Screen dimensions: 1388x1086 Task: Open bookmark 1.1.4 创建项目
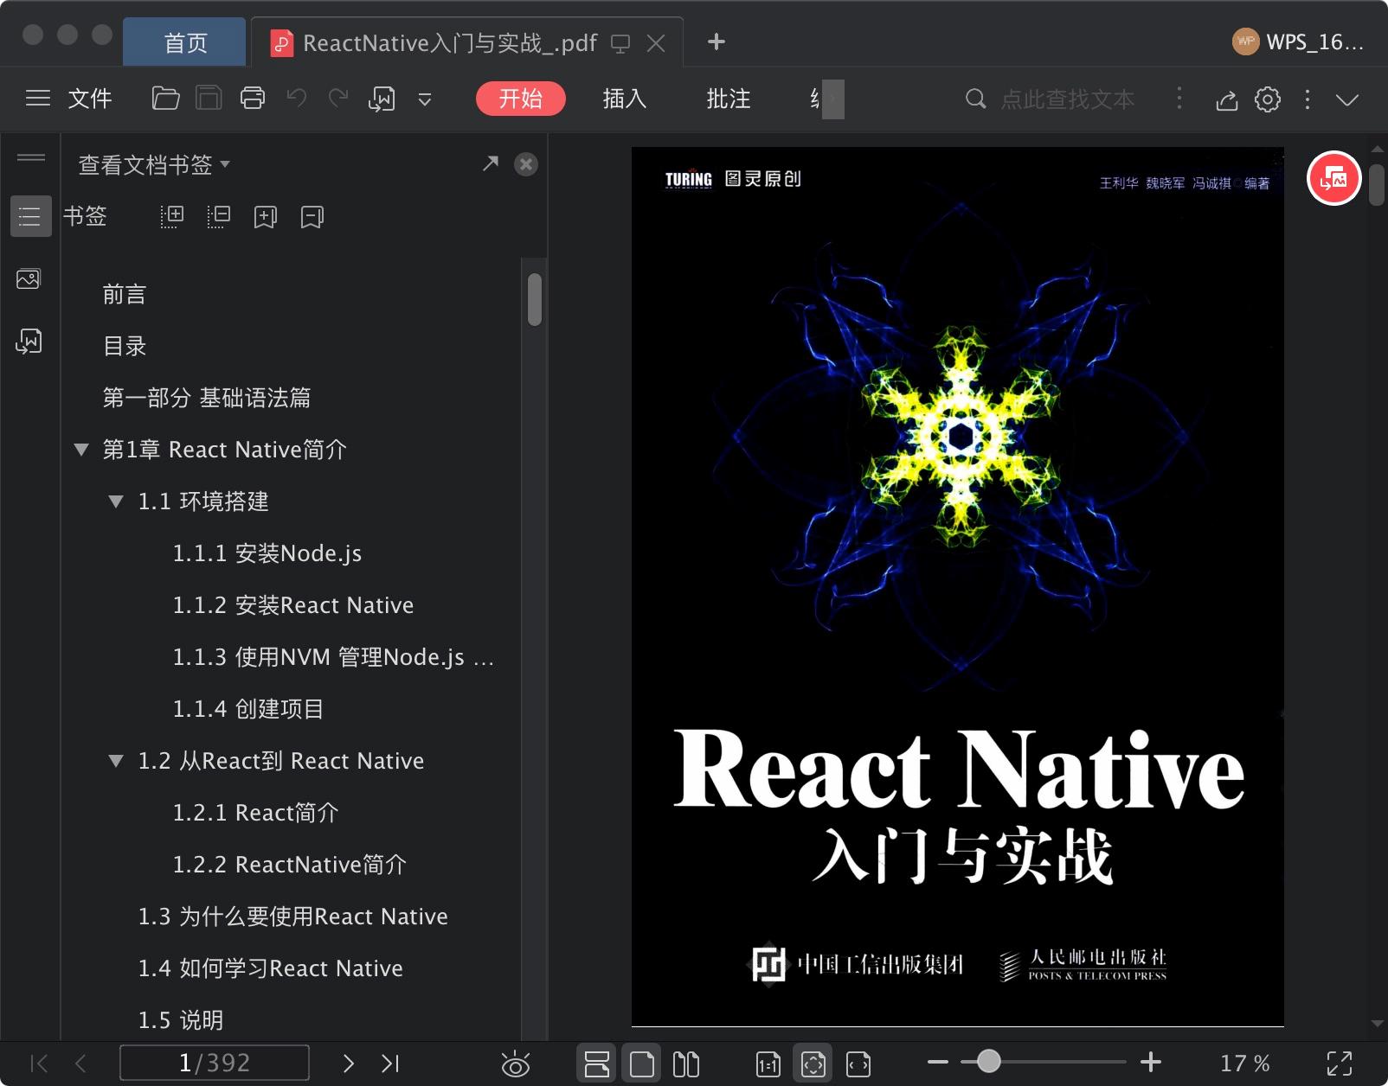coord(248,709)
